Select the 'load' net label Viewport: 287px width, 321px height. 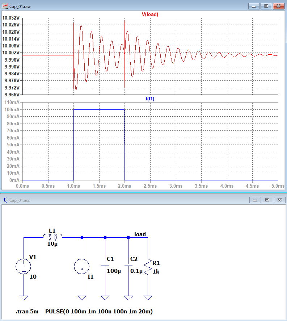tap(140, 234)
